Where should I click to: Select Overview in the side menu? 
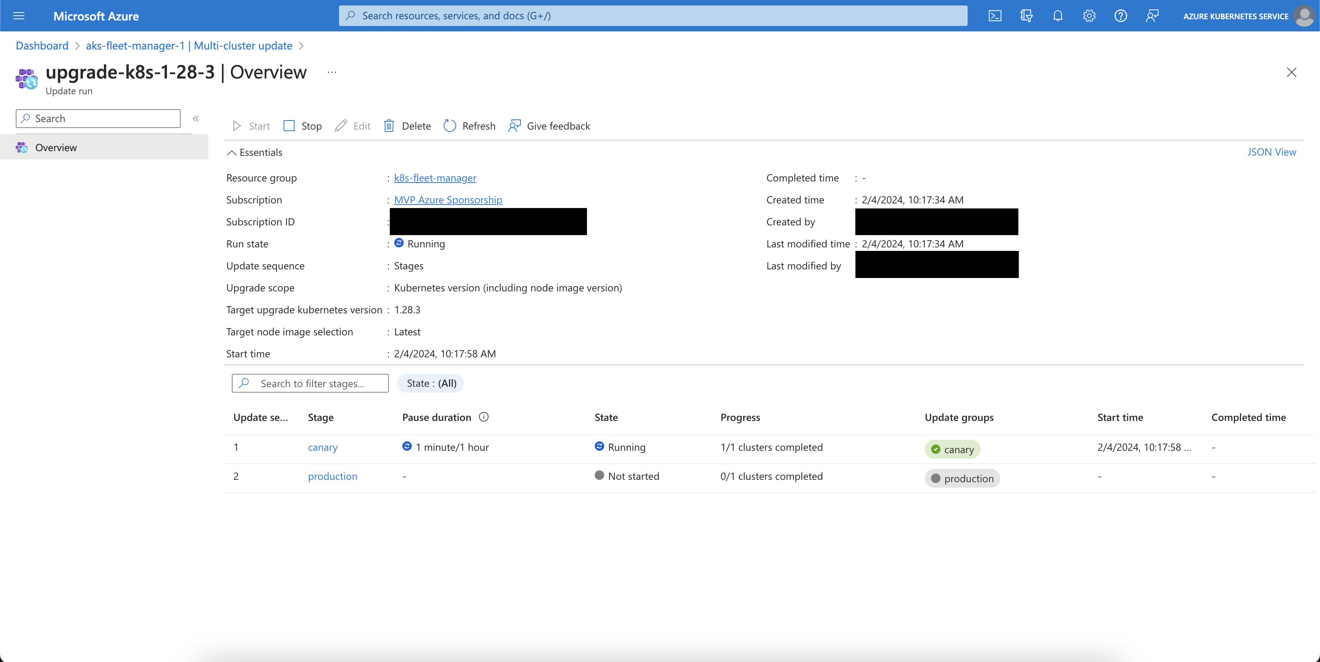click(x=56, y=148)
